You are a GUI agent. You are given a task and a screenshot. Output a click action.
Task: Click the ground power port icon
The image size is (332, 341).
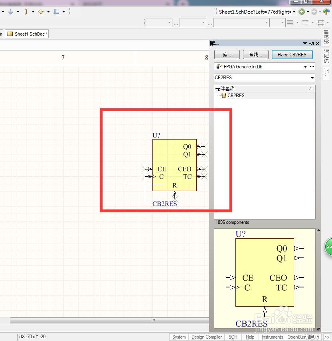click(x=10, y=12)
